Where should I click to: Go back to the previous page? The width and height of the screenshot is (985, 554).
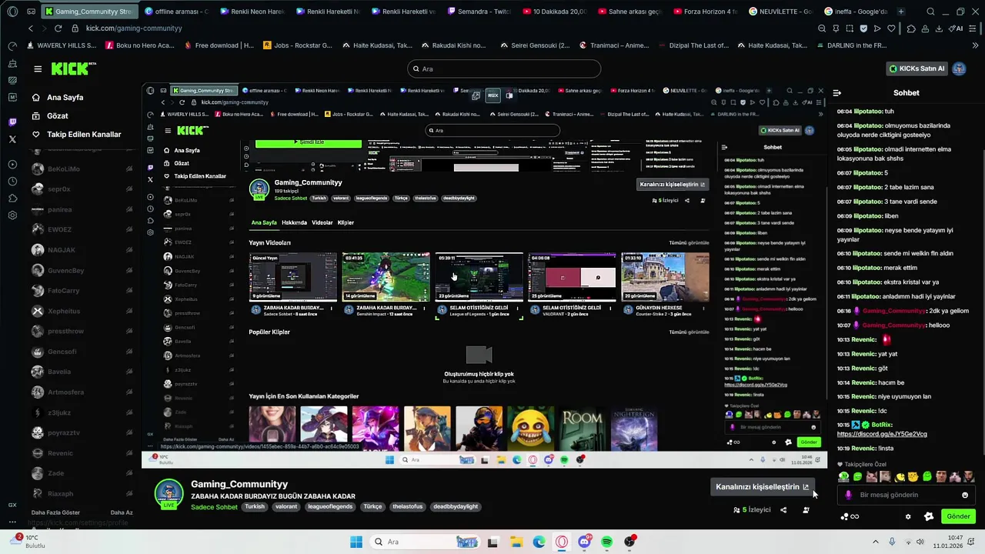[30, 28]
